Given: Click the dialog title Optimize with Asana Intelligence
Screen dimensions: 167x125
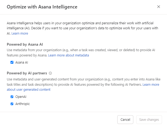Looking at the screenshot, I should point(42,7).
